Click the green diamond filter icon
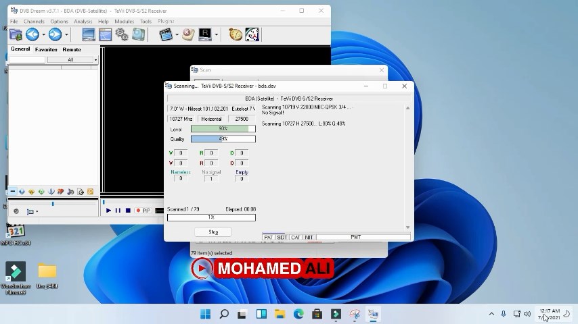This screenshot has height=324, width=578. point(41,192)
